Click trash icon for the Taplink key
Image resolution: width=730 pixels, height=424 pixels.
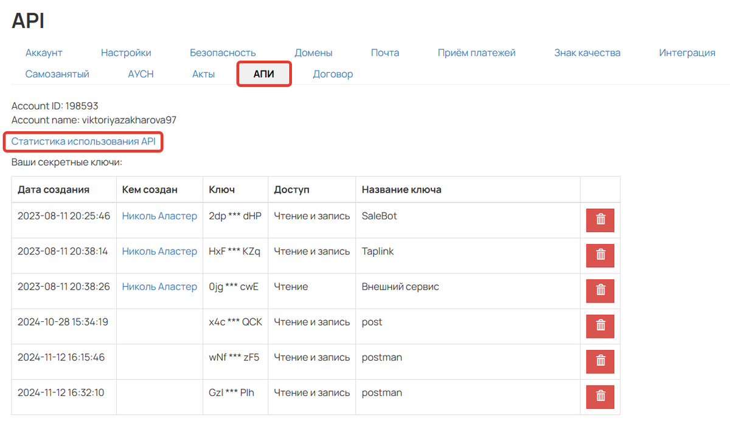[x=600, y=256]
